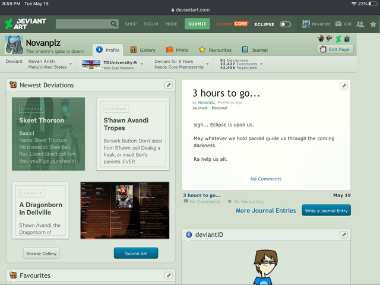Image resolution: width=380 pixels, height=285 pixels.
Task: Open the '3 hours to go...' link below journal
Action: pyautogui.click(x=201, y=195)
